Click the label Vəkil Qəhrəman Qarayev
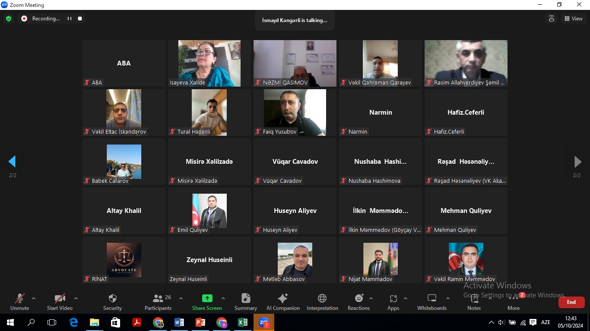Viewport: 590px width, 331px height. pos(380,83)
